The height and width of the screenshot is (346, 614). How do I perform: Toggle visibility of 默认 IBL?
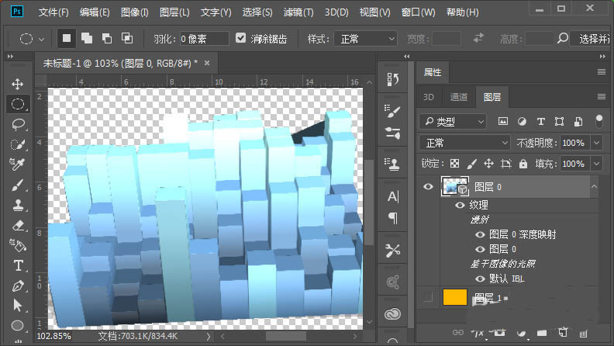click(481, 278)
